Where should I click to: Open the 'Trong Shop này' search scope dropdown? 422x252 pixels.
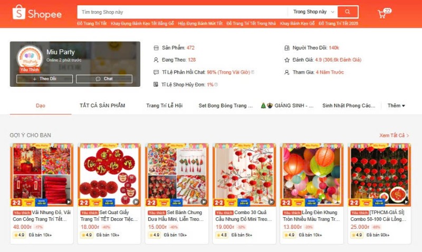[313, 12]
